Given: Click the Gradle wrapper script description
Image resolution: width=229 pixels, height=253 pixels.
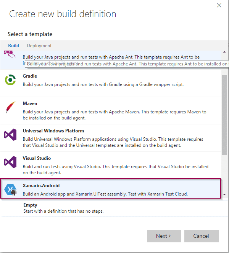Looking at the screenshot, I should (x=103, y=84).
